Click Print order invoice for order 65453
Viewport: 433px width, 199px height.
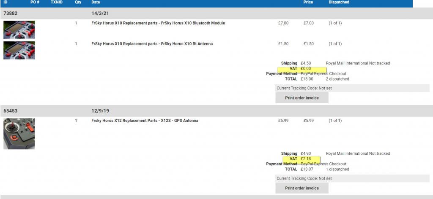[302, 188]
